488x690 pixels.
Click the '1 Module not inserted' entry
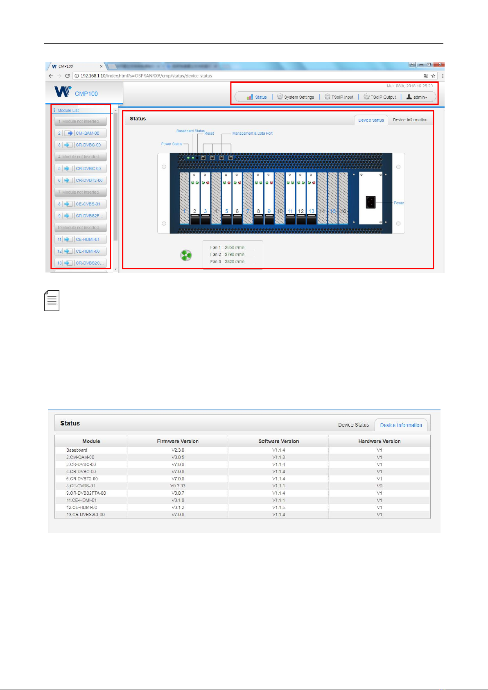coord(80,121)
